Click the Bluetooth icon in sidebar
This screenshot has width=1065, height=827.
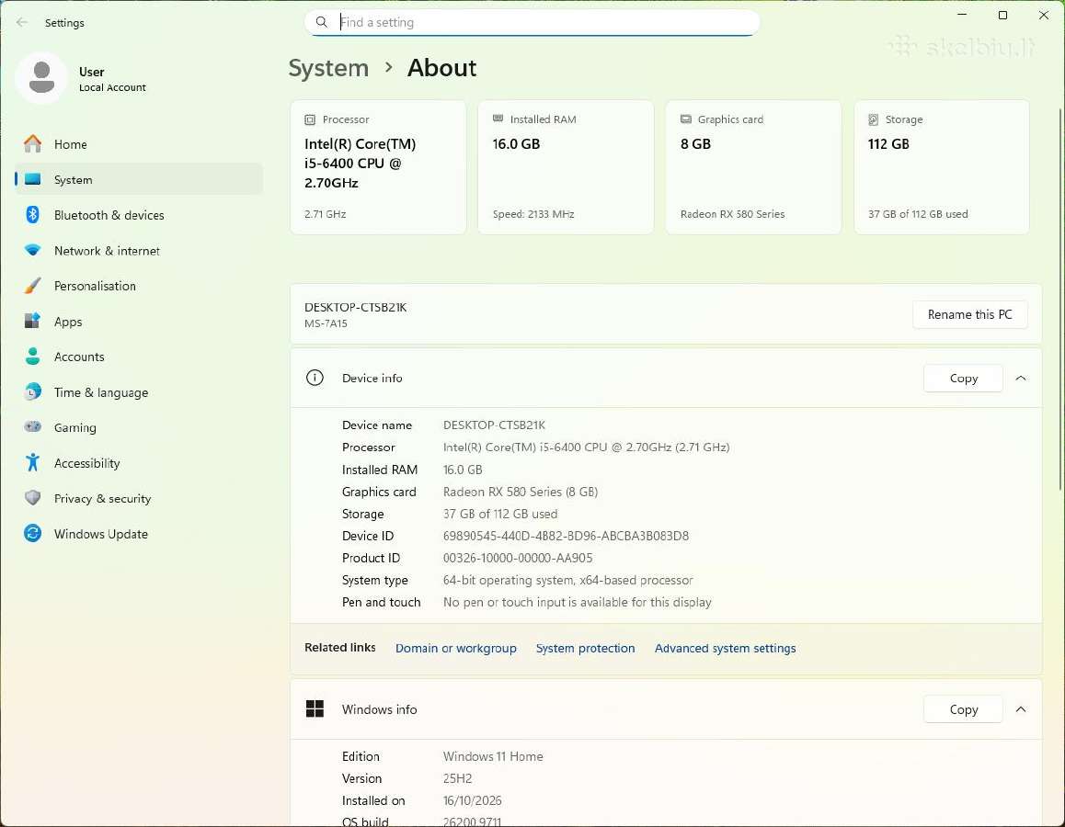pyautogui.click(x=32, y=214)
